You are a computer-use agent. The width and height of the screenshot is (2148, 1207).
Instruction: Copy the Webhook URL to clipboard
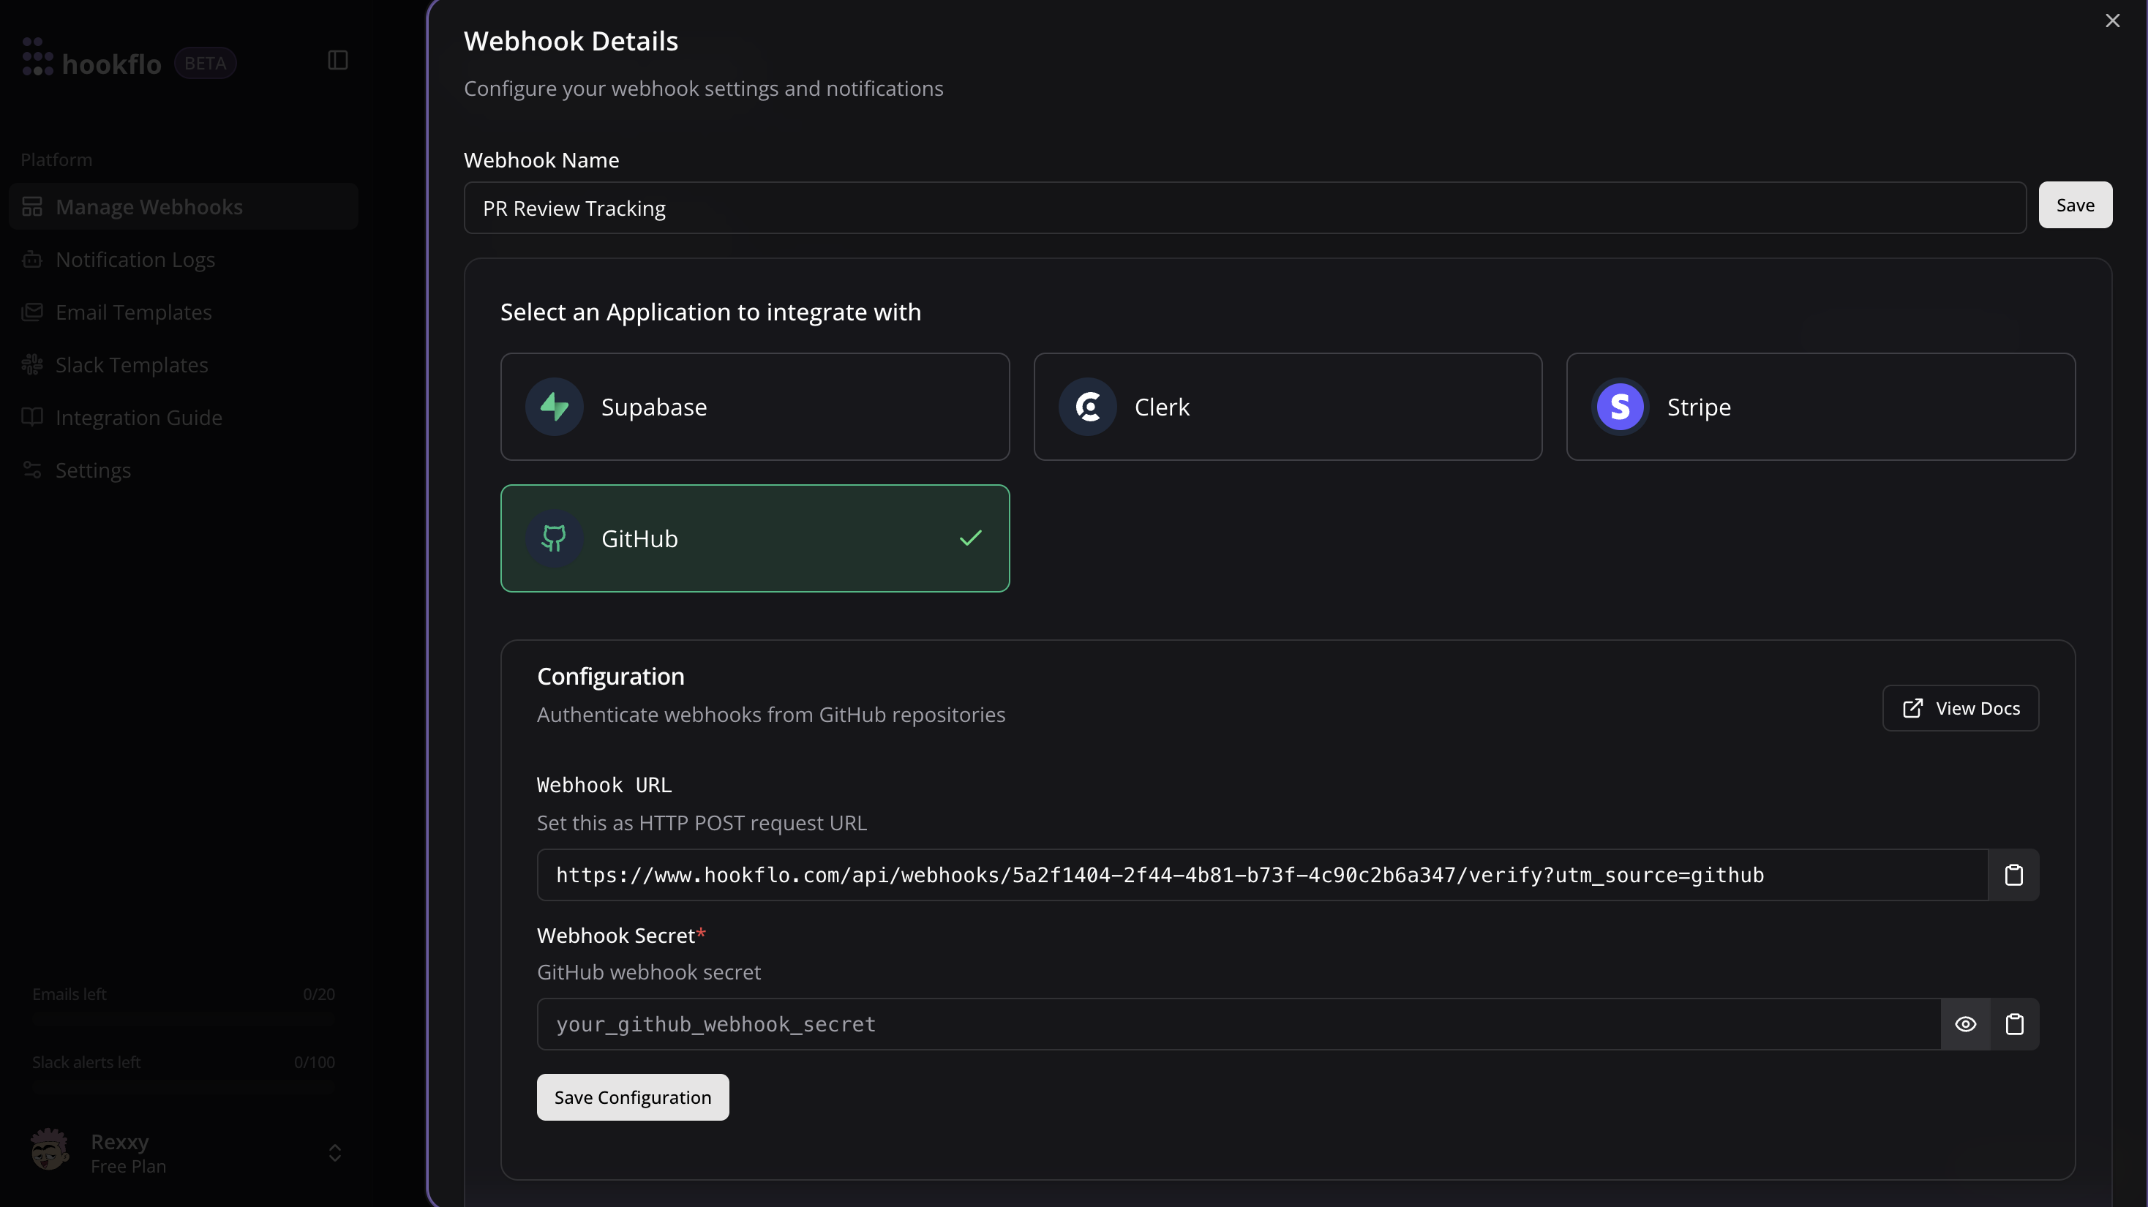(2013, 874)
